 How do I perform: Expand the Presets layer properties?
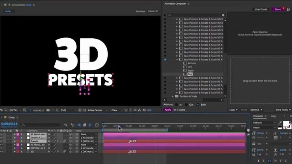point(15,141)
